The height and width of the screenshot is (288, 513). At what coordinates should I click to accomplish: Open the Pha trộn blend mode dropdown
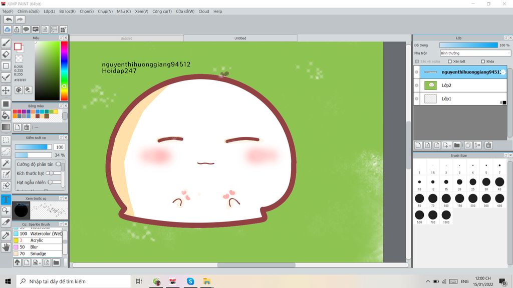(x=475, y=53)
